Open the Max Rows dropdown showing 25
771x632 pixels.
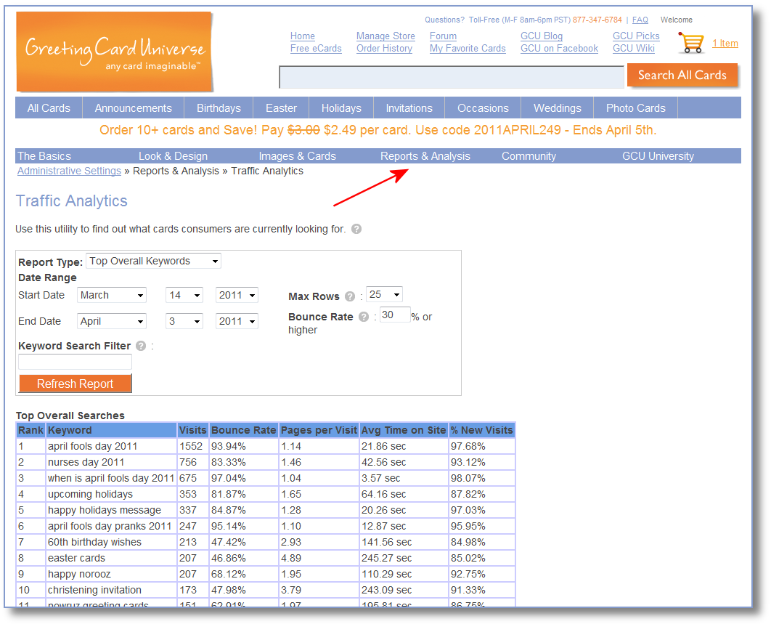point(385,295)
